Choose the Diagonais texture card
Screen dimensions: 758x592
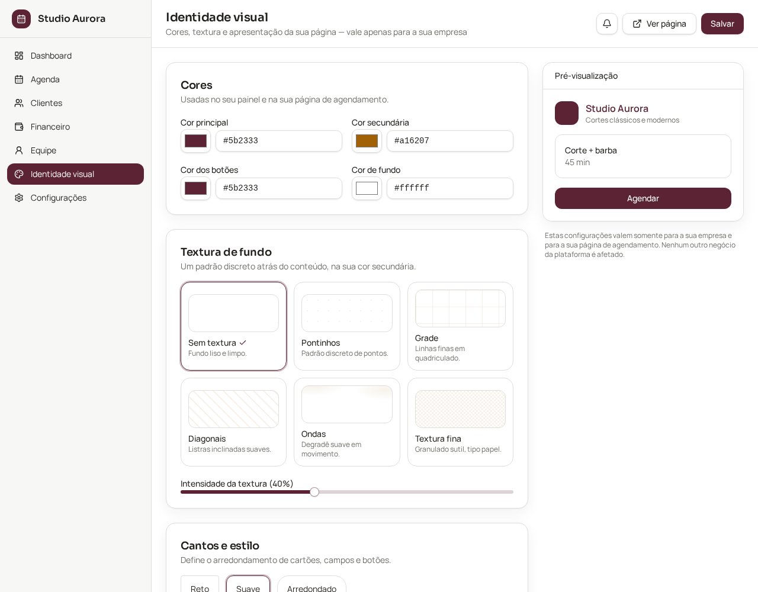pos(233,422)
